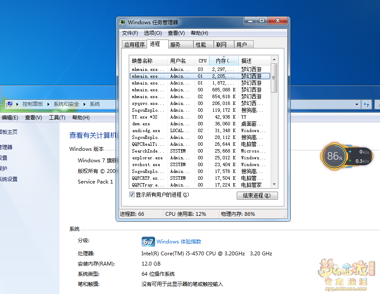Click the 进程数: 66 status bar entry
380x294 pixels.
click(132, 214)
